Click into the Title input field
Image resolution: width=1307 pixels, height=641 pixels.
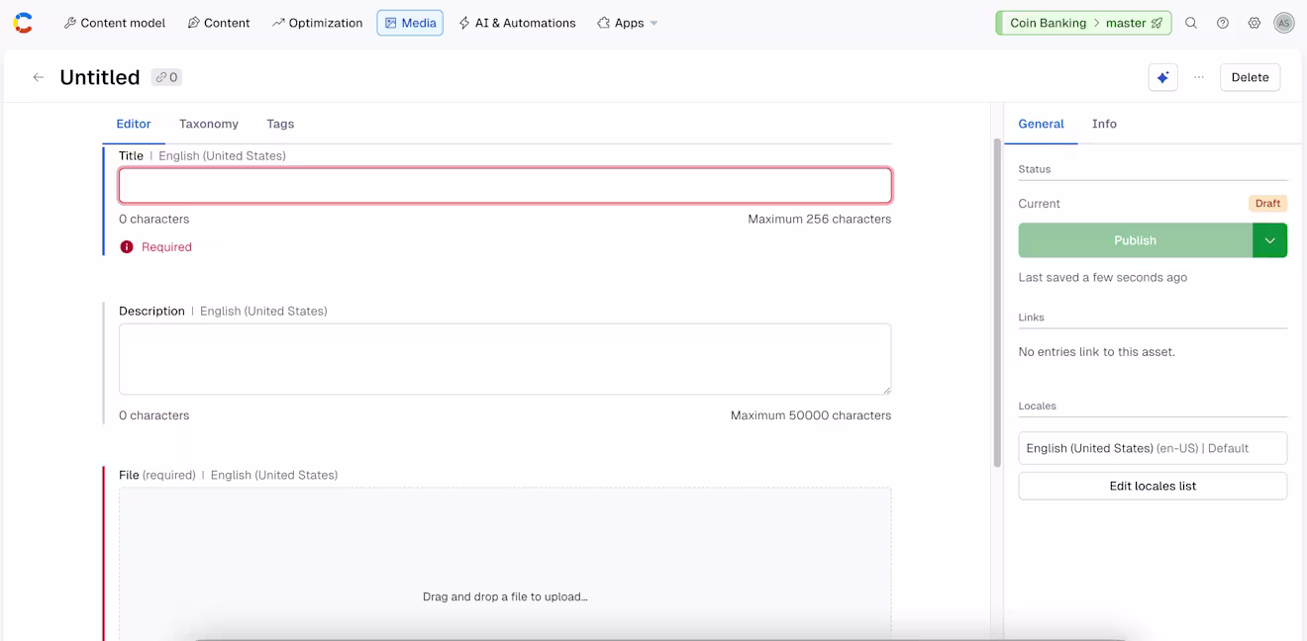(505, 186)
